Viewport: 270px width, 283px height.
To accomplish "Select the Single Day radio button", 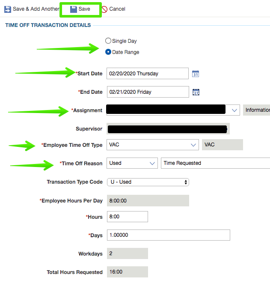I will [x=108, y=41].
